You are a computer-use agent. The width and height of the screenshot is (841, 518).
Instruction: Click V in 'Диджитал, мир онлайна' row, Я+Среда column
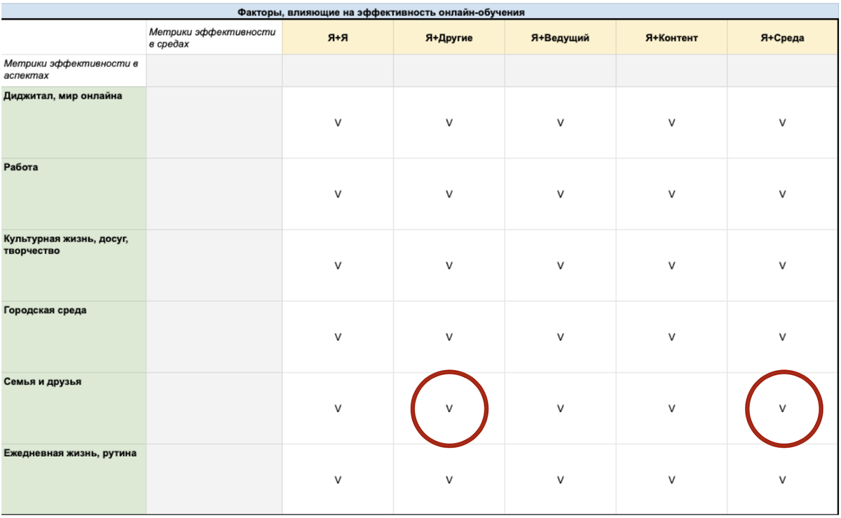pos(783,123)
